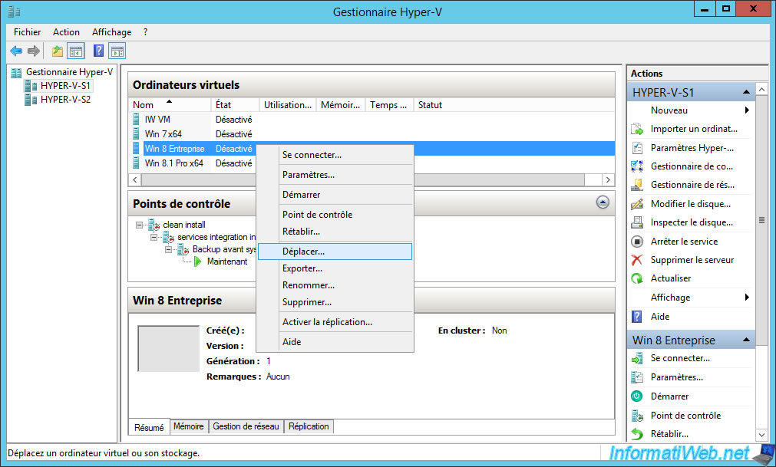Open the blue Help toolbar icon

(98, 51)
